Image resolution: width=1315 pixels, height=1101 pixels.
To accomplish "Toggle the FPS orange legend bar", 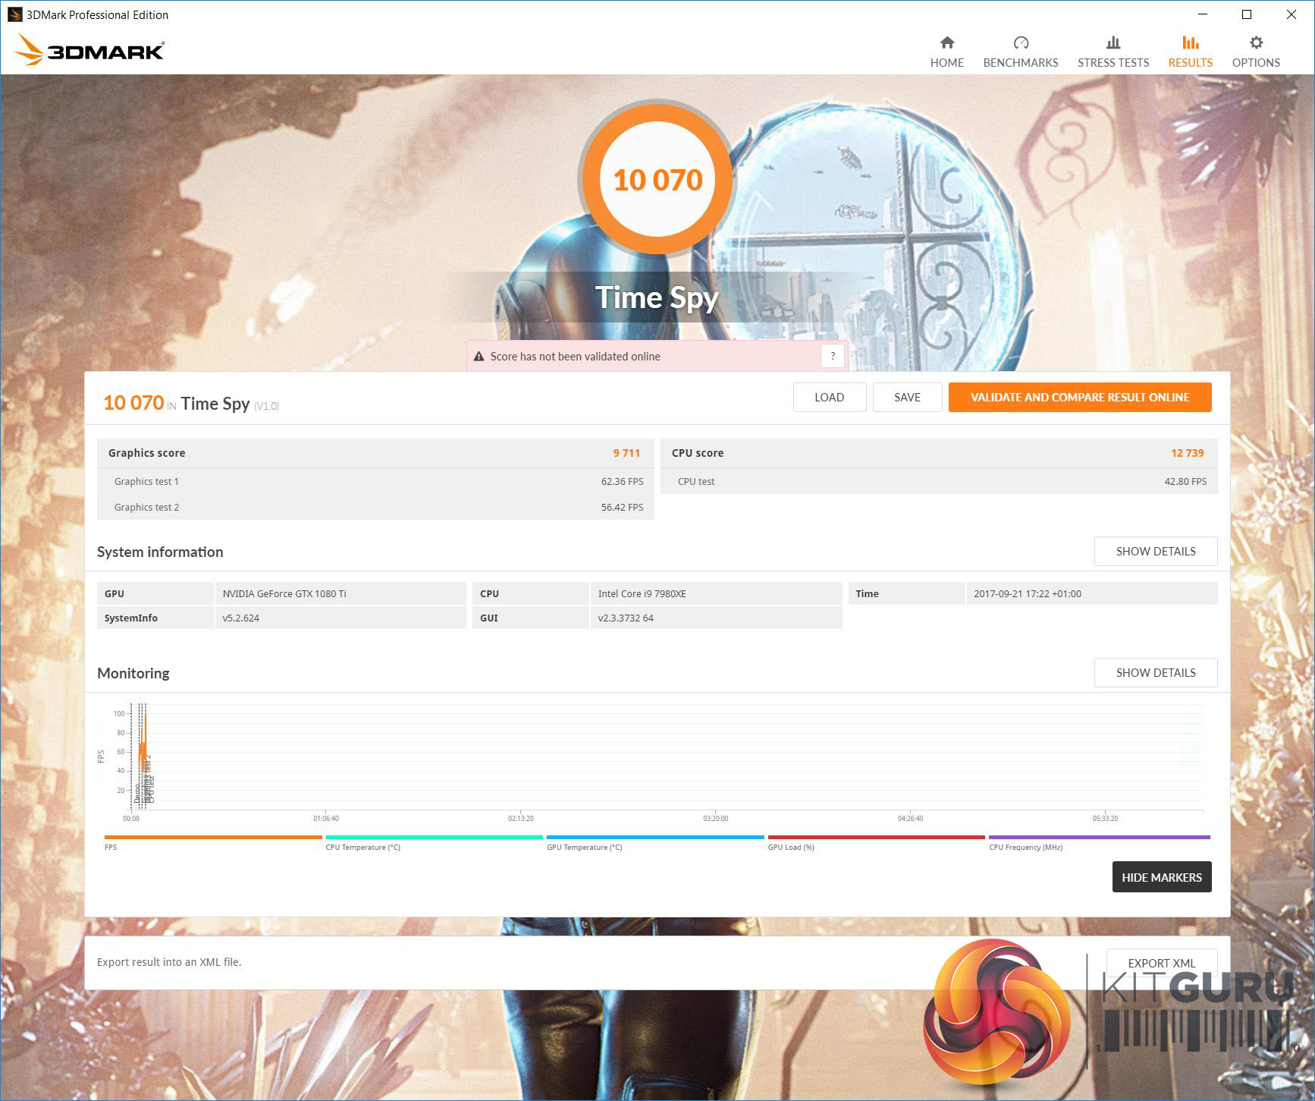I will click(x=213, y=838).
